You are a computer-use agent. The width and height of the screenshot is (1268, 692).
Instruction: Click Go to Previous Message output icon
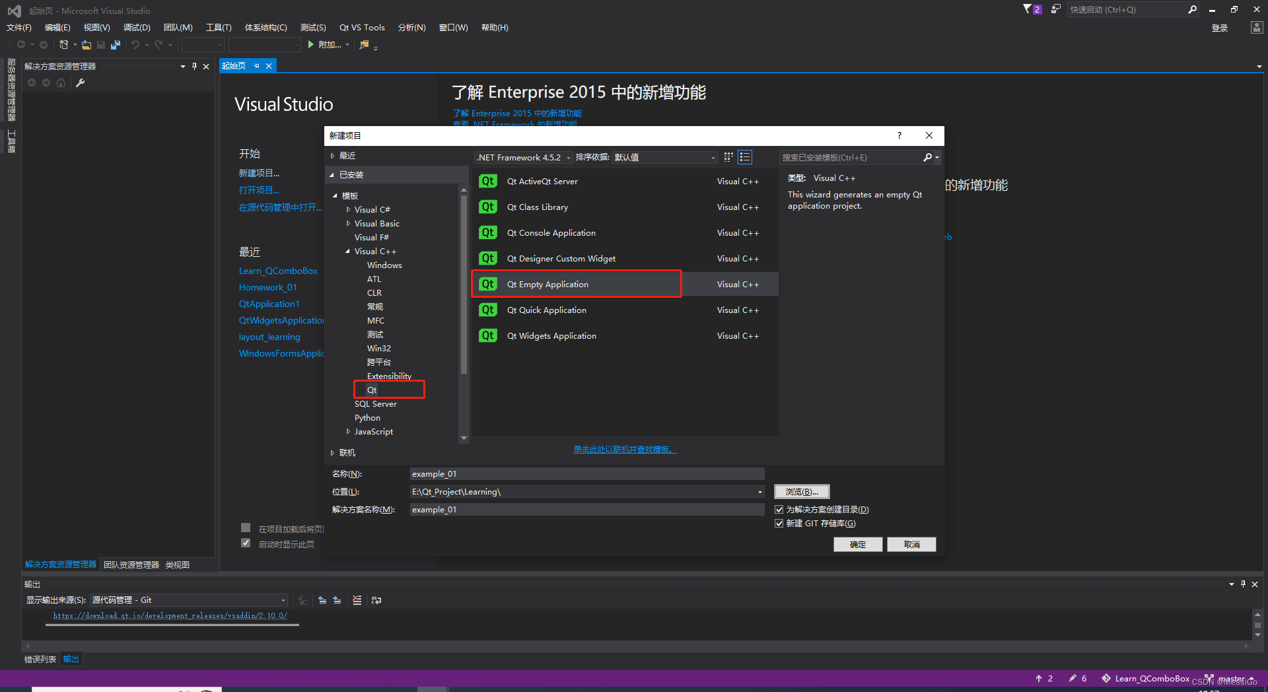point(322,600)
